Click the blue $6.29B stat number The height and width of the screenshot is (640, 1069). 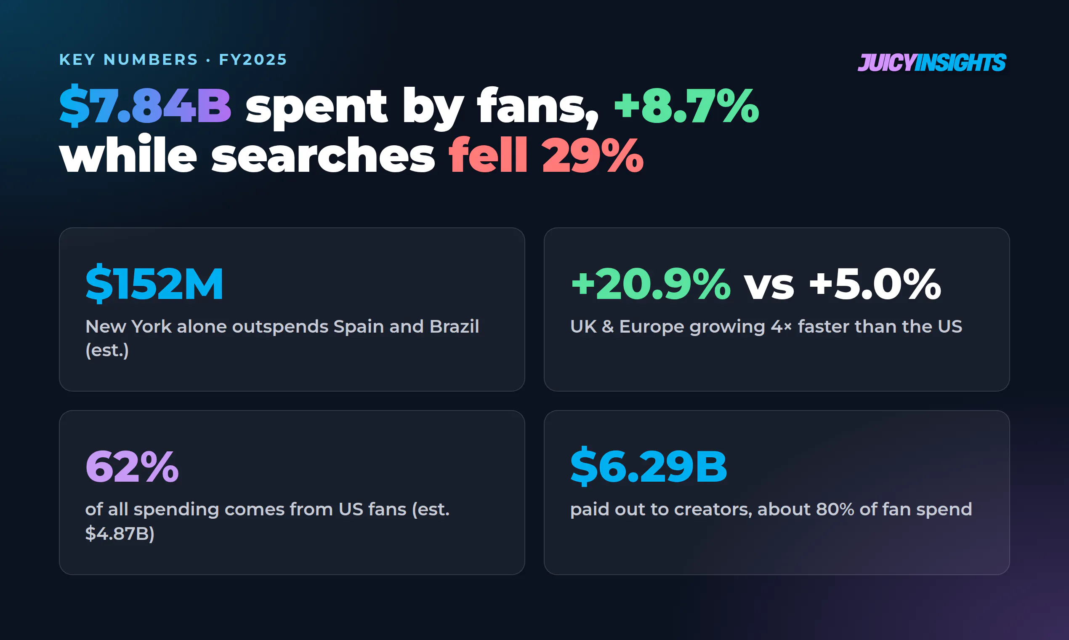click(x=649, y=466)
